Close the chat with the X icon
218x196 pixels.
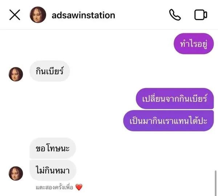(x=15, y=15)
